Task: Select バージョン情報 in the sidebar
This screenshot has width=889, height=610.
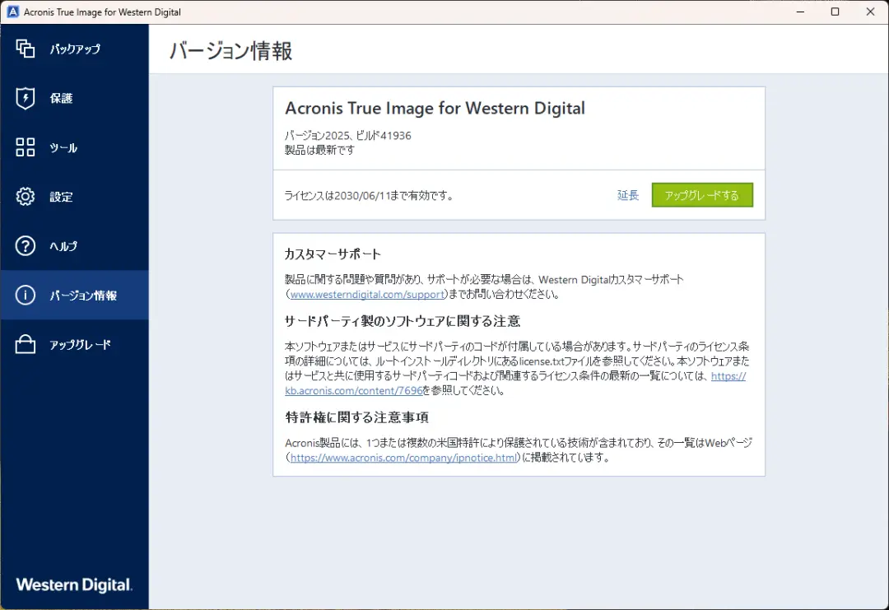Action: [x=74, y=295]
